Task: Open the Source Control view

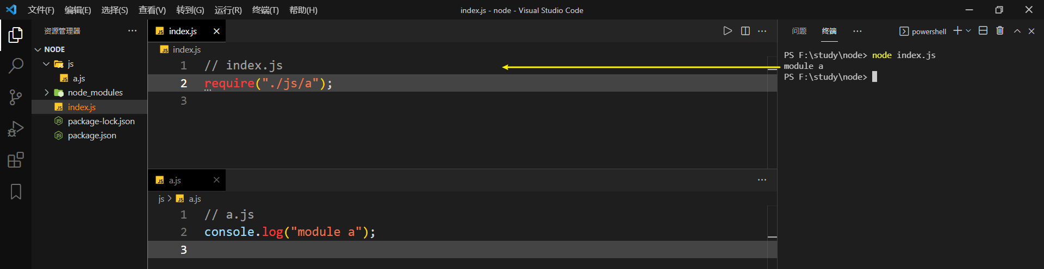Action: click(x=16, y=98)
